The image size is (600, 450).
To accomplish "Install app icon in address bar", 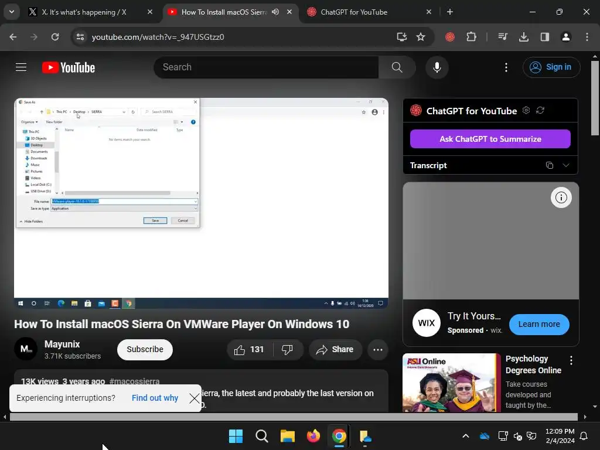I will (401, 37).
